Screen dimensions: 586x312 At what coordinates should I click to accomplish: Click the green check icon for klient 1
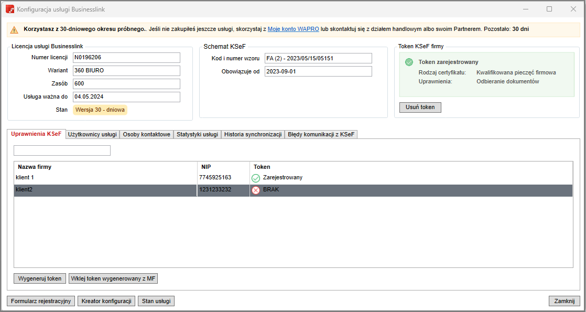click(x=256, y=178)
